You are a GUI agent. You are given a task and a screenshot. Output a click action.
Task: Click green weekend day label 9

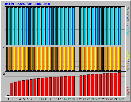click(x=39, y=99)
